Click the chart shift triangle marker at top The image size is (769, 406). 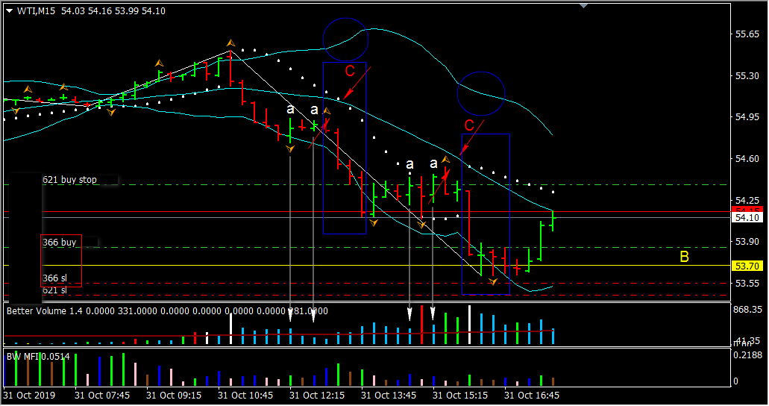pyautogui.click(x=583, y=5)
